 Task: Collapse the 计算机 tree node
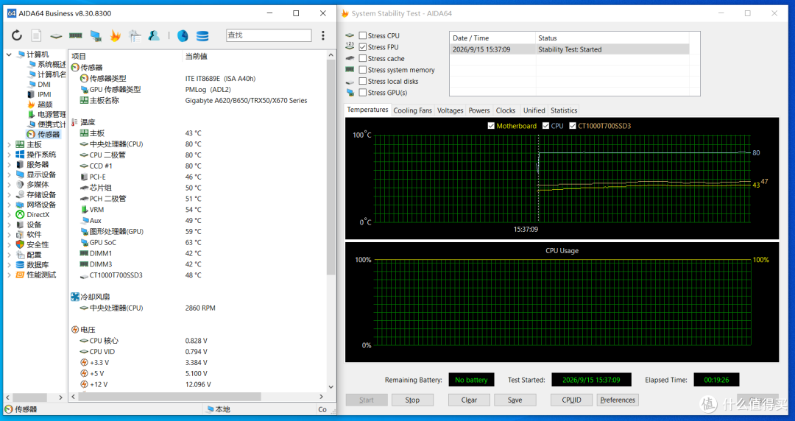coord(9,54)
